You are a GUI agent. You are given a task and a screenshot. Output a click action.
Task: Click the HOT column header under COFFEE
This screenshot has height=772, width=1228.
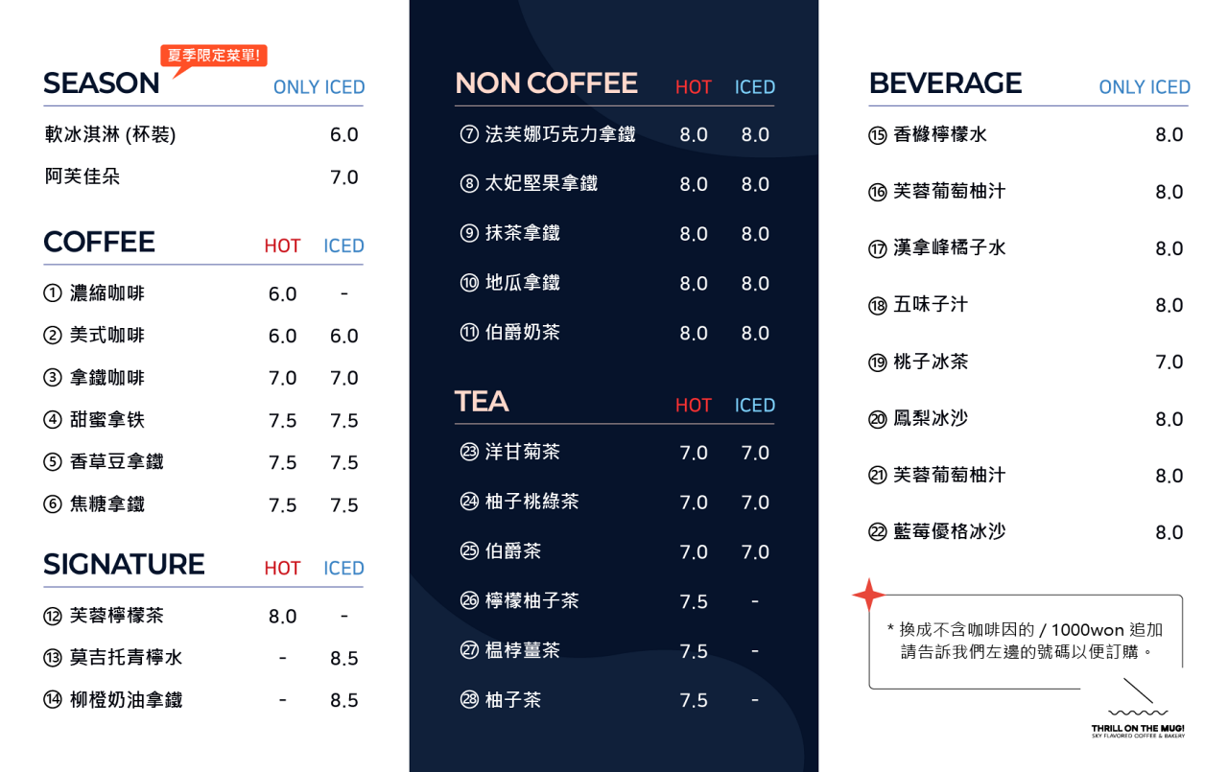282,246
